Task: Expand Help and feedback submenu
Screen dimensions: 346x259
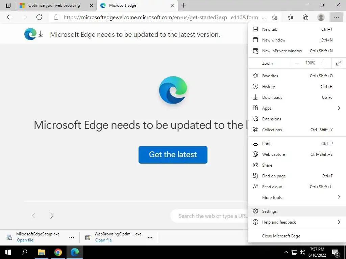Action: [x=297, y=222]
